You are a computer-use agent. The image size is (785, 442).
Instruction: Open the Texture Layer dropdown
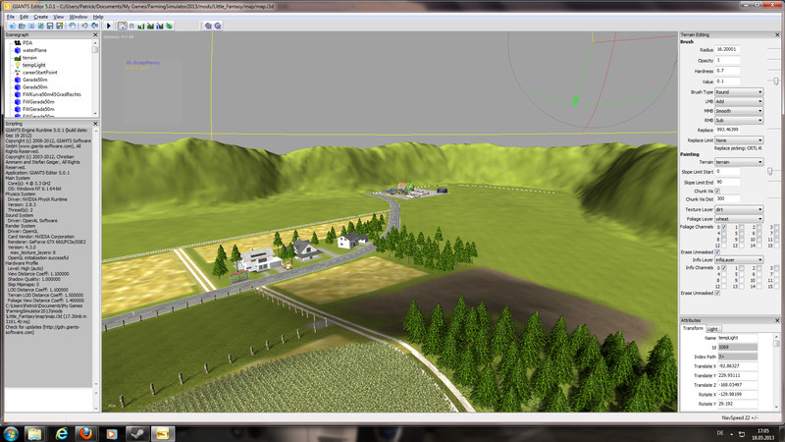click(739, 209)
